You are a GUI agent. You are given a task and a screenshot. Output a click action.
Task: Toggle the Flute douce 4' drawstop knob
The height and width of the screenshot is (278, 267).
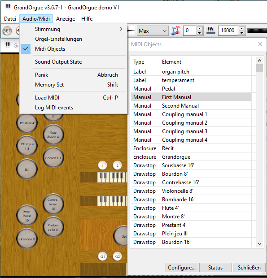53,135
